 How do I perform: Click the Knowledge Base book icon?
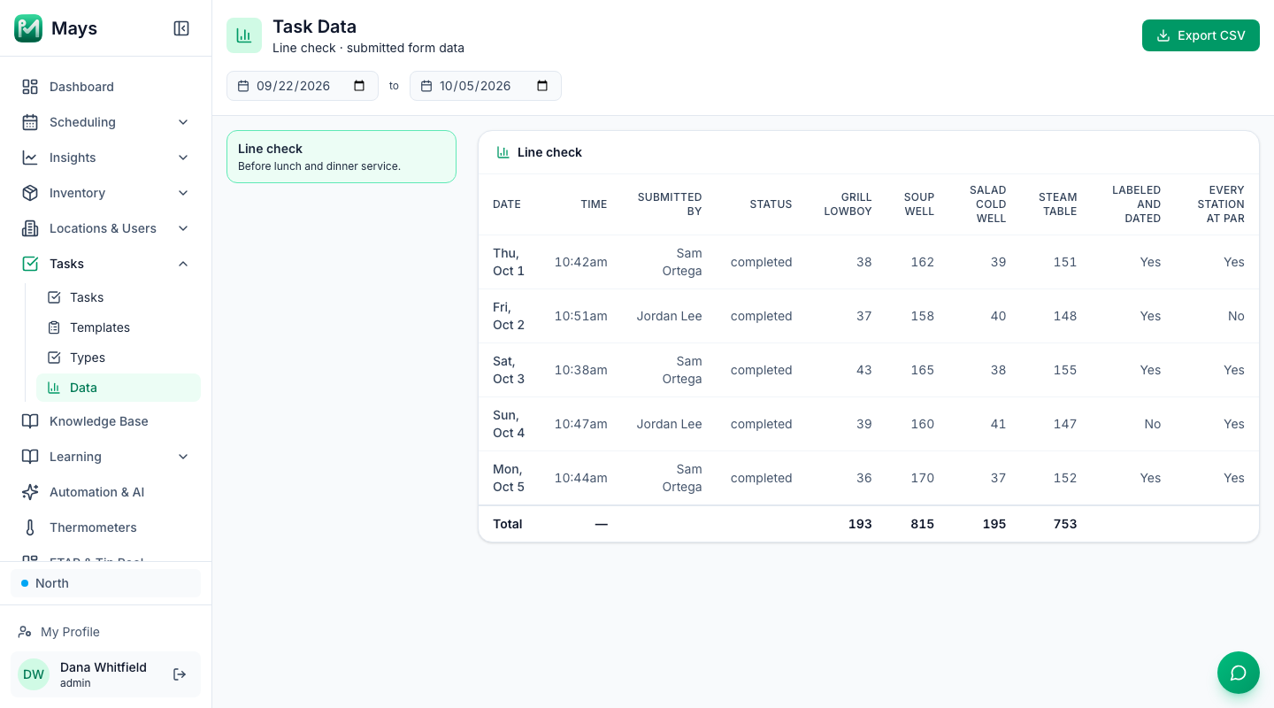pyautogui.click(x=30, y=421)
